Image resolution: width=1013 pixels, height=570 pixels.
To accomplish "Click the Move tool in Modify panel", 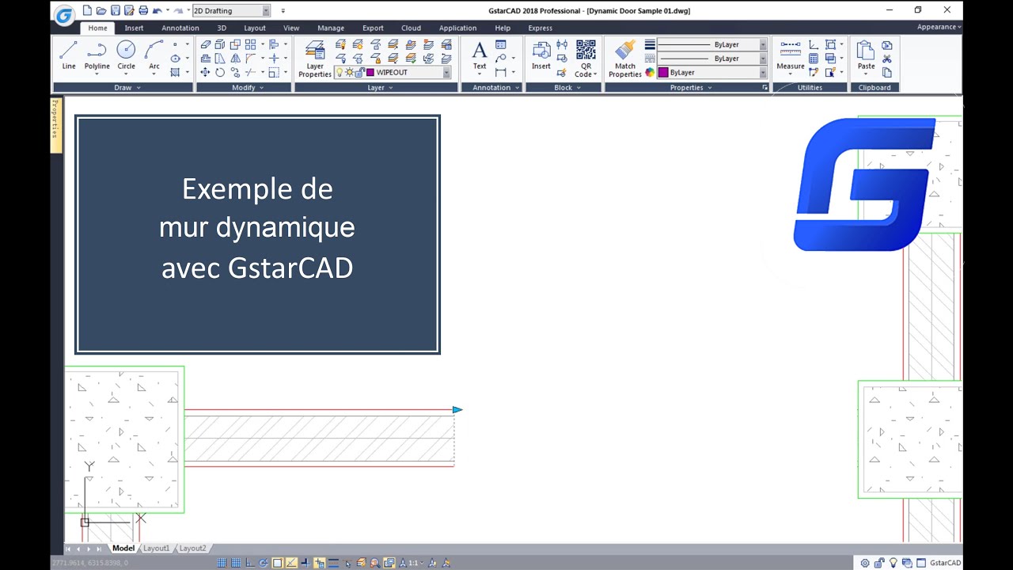I will click(x=205, y=72).
